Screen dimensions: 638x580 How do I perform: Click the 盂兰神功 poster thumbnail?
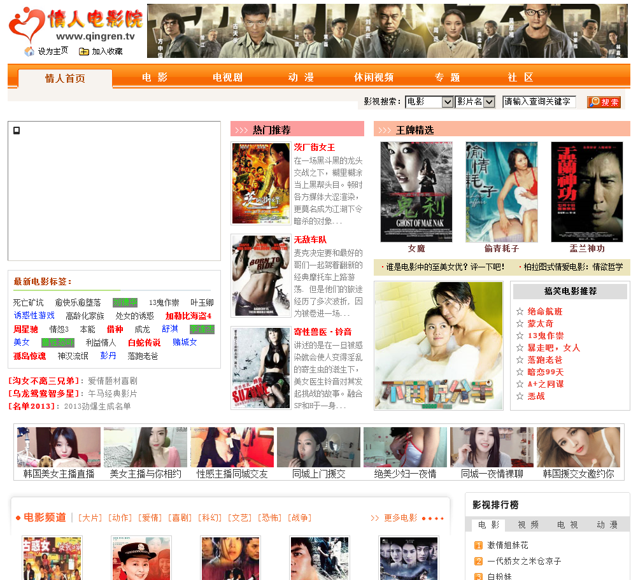[586, 192]
